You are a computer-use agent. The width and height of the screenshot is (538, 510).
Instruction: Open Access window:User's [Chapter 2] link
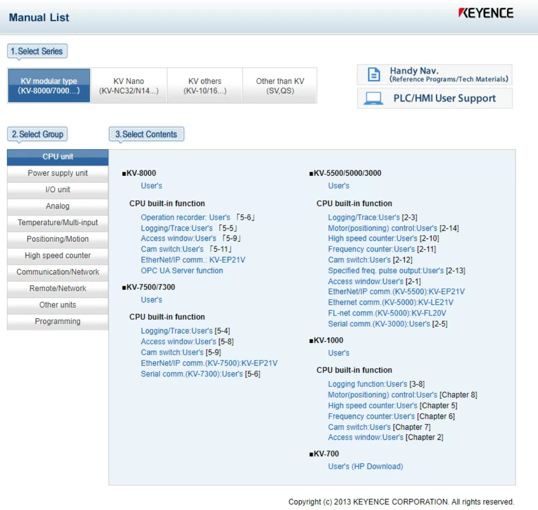point(365,437)
